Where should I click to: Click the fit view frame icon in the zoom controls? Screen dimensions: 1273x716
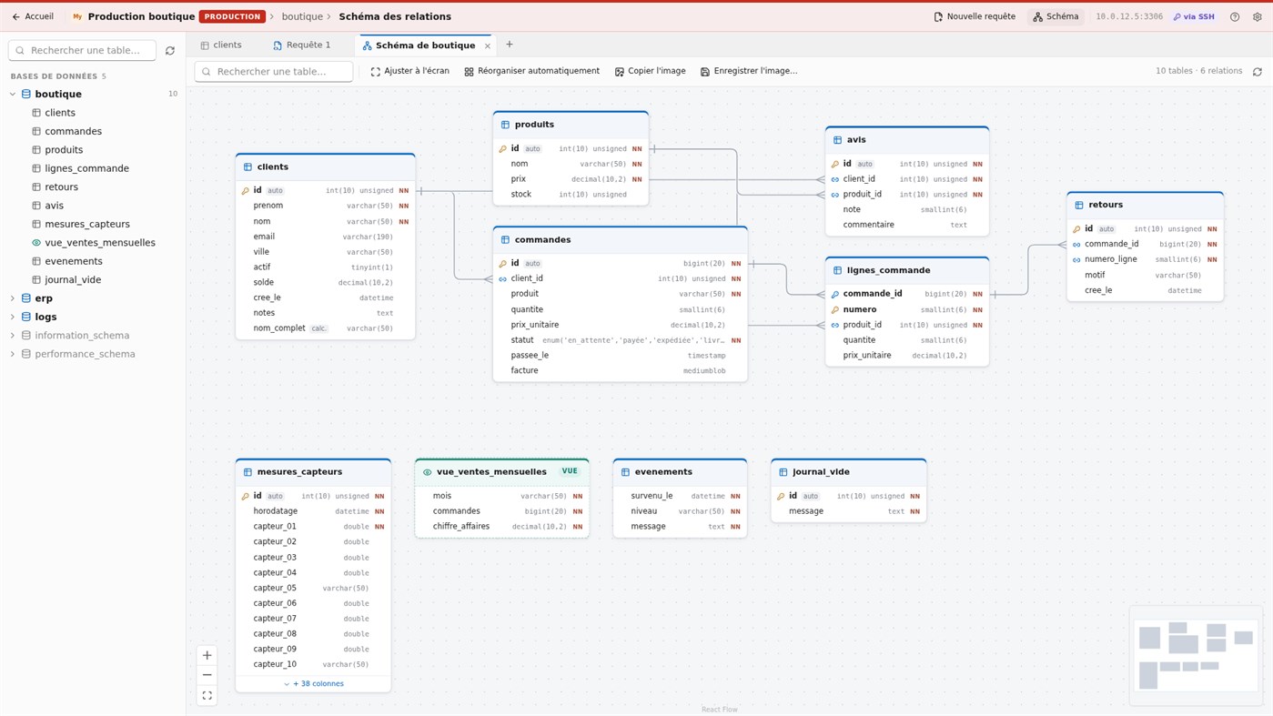[207, 696]
